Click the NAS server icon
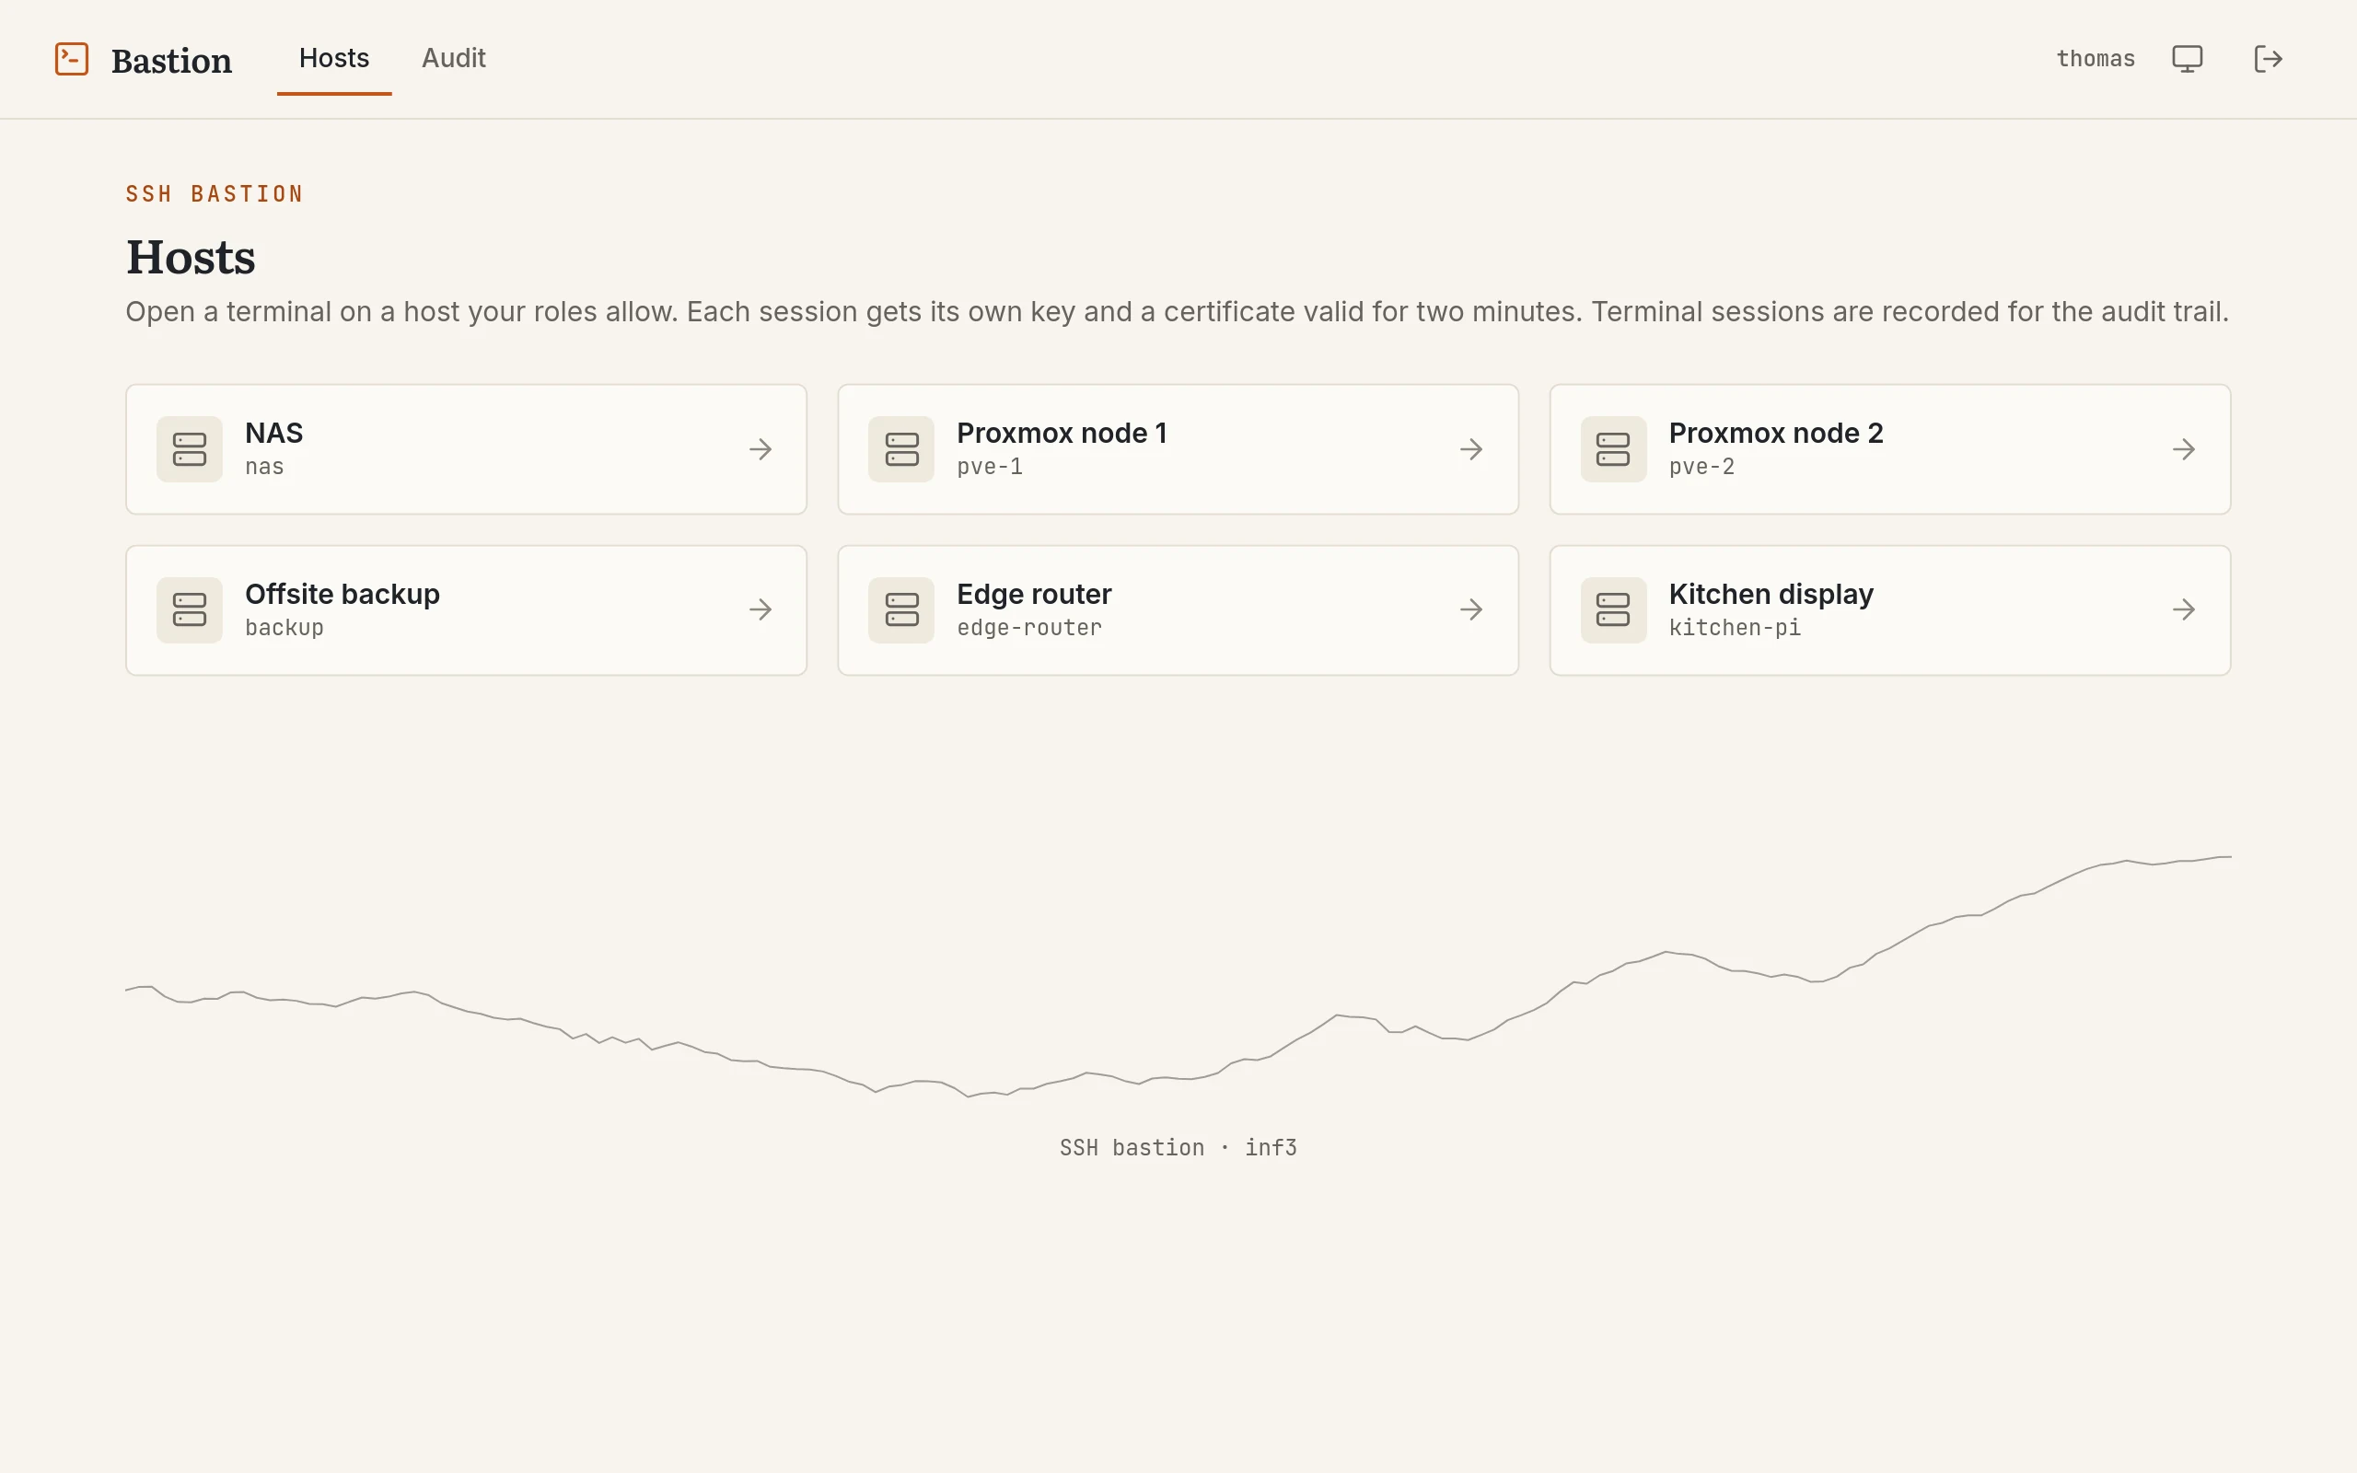This screenshot has height=1473, width=2357. [x=189, y=449]
